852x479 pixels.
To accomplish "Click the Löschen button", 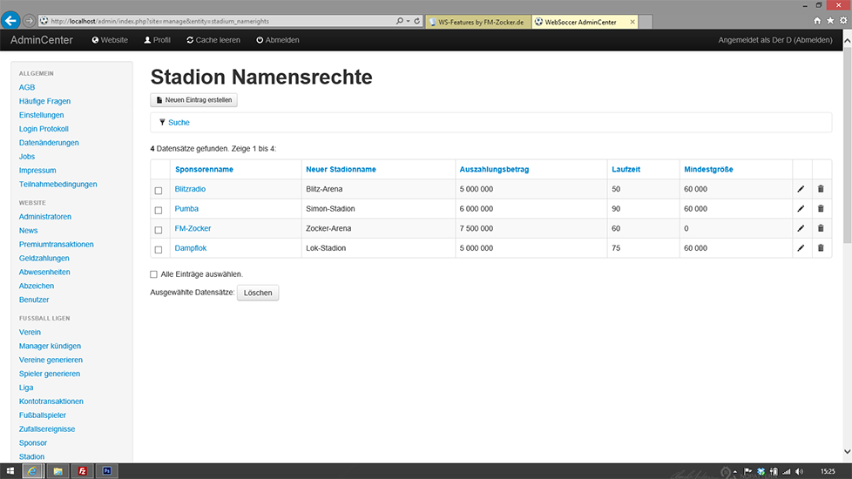I will tap(258, 293).
